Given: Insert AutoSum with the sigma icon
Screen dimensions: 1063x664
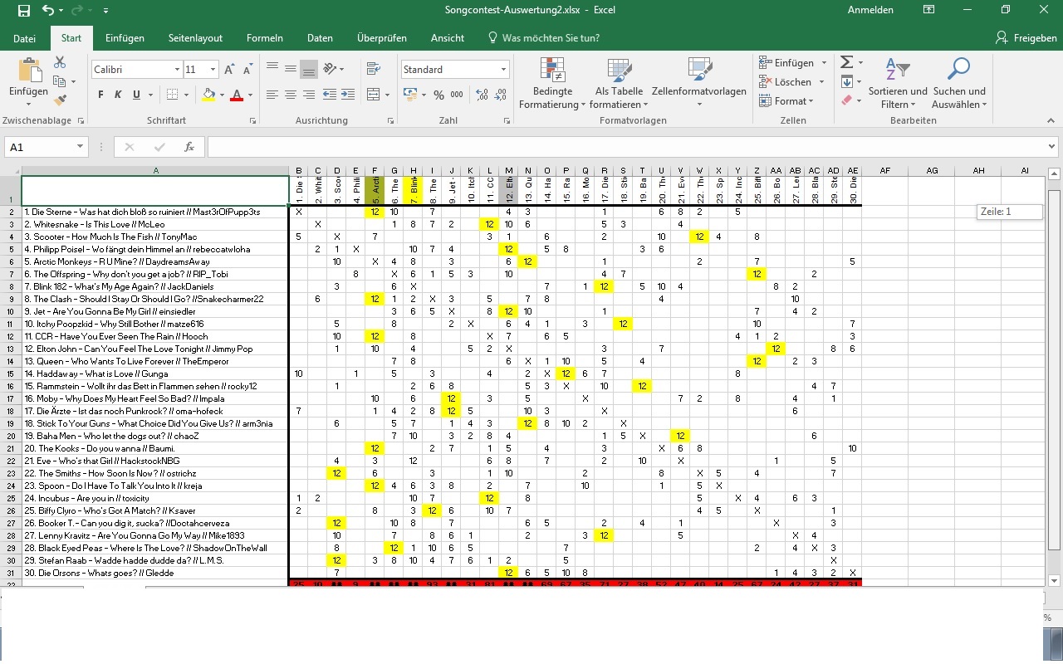Looking at the screenshot, I should coord(846,62).
